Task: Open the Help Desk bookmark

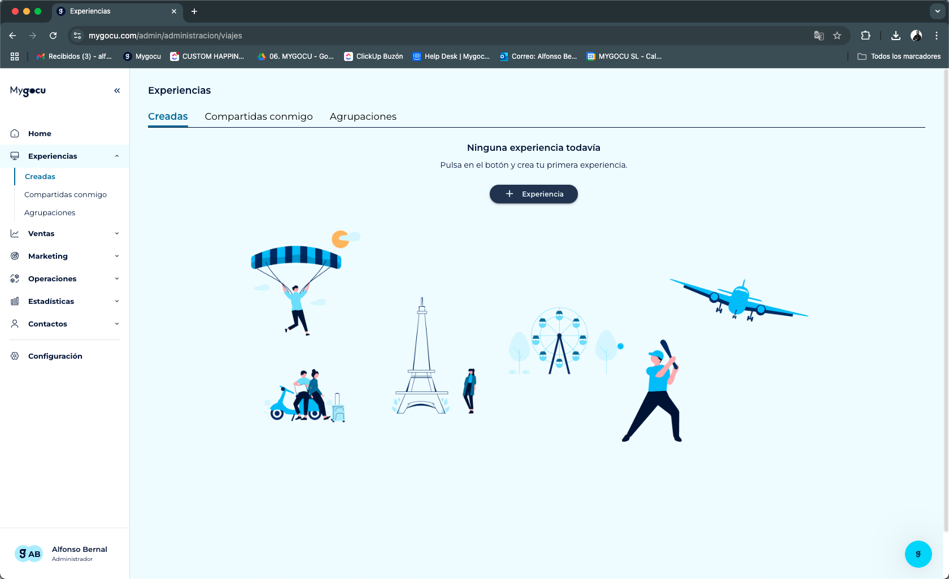Action: pos(451,56)
